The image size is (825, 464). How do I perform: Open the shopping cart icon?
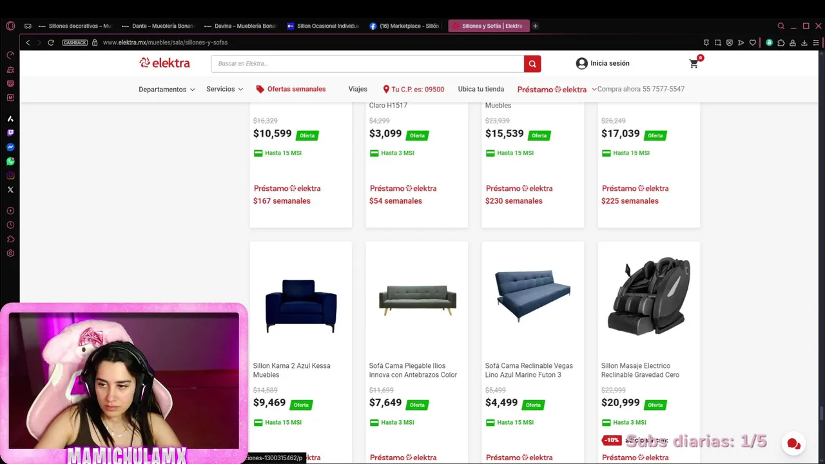pyautogui.click(x=694, y=63)
